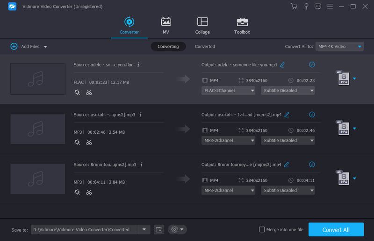Open the FLAC-2Channel audio track dropdown
Viewport: 374px width, 241px height.
point(228,90)
